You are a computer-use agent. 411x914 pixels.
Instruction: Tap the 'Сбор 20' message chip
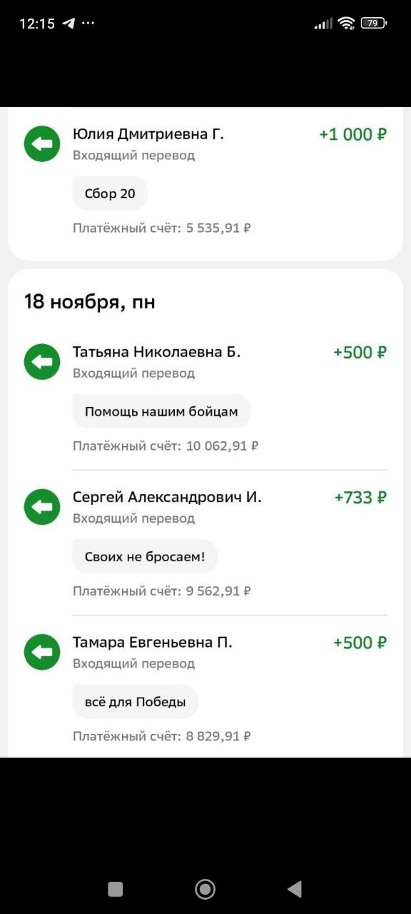(110, 194)
